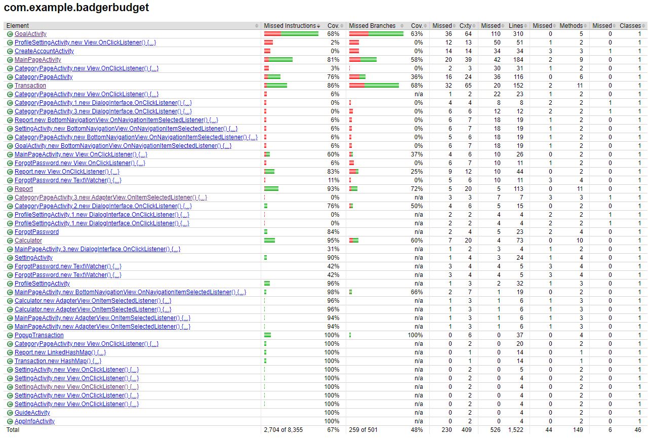Click the class icon next to Calculator

tap(9, 241)
